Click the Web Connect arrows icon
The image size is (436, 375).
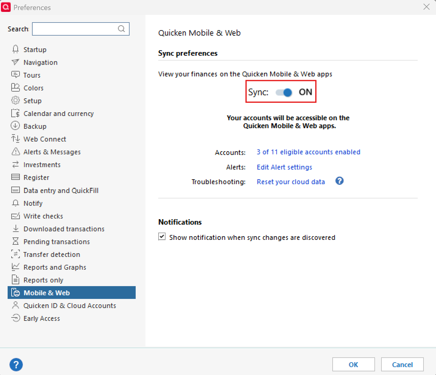[x=15, y=138]
